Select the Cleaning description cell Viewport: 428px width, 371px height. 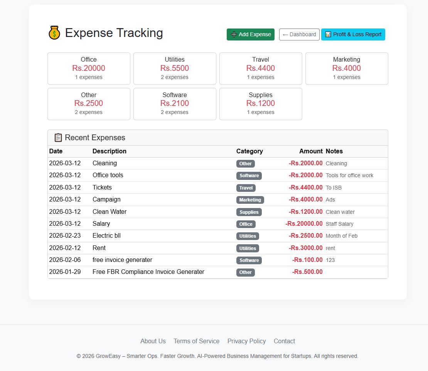[x=104, y=163]
